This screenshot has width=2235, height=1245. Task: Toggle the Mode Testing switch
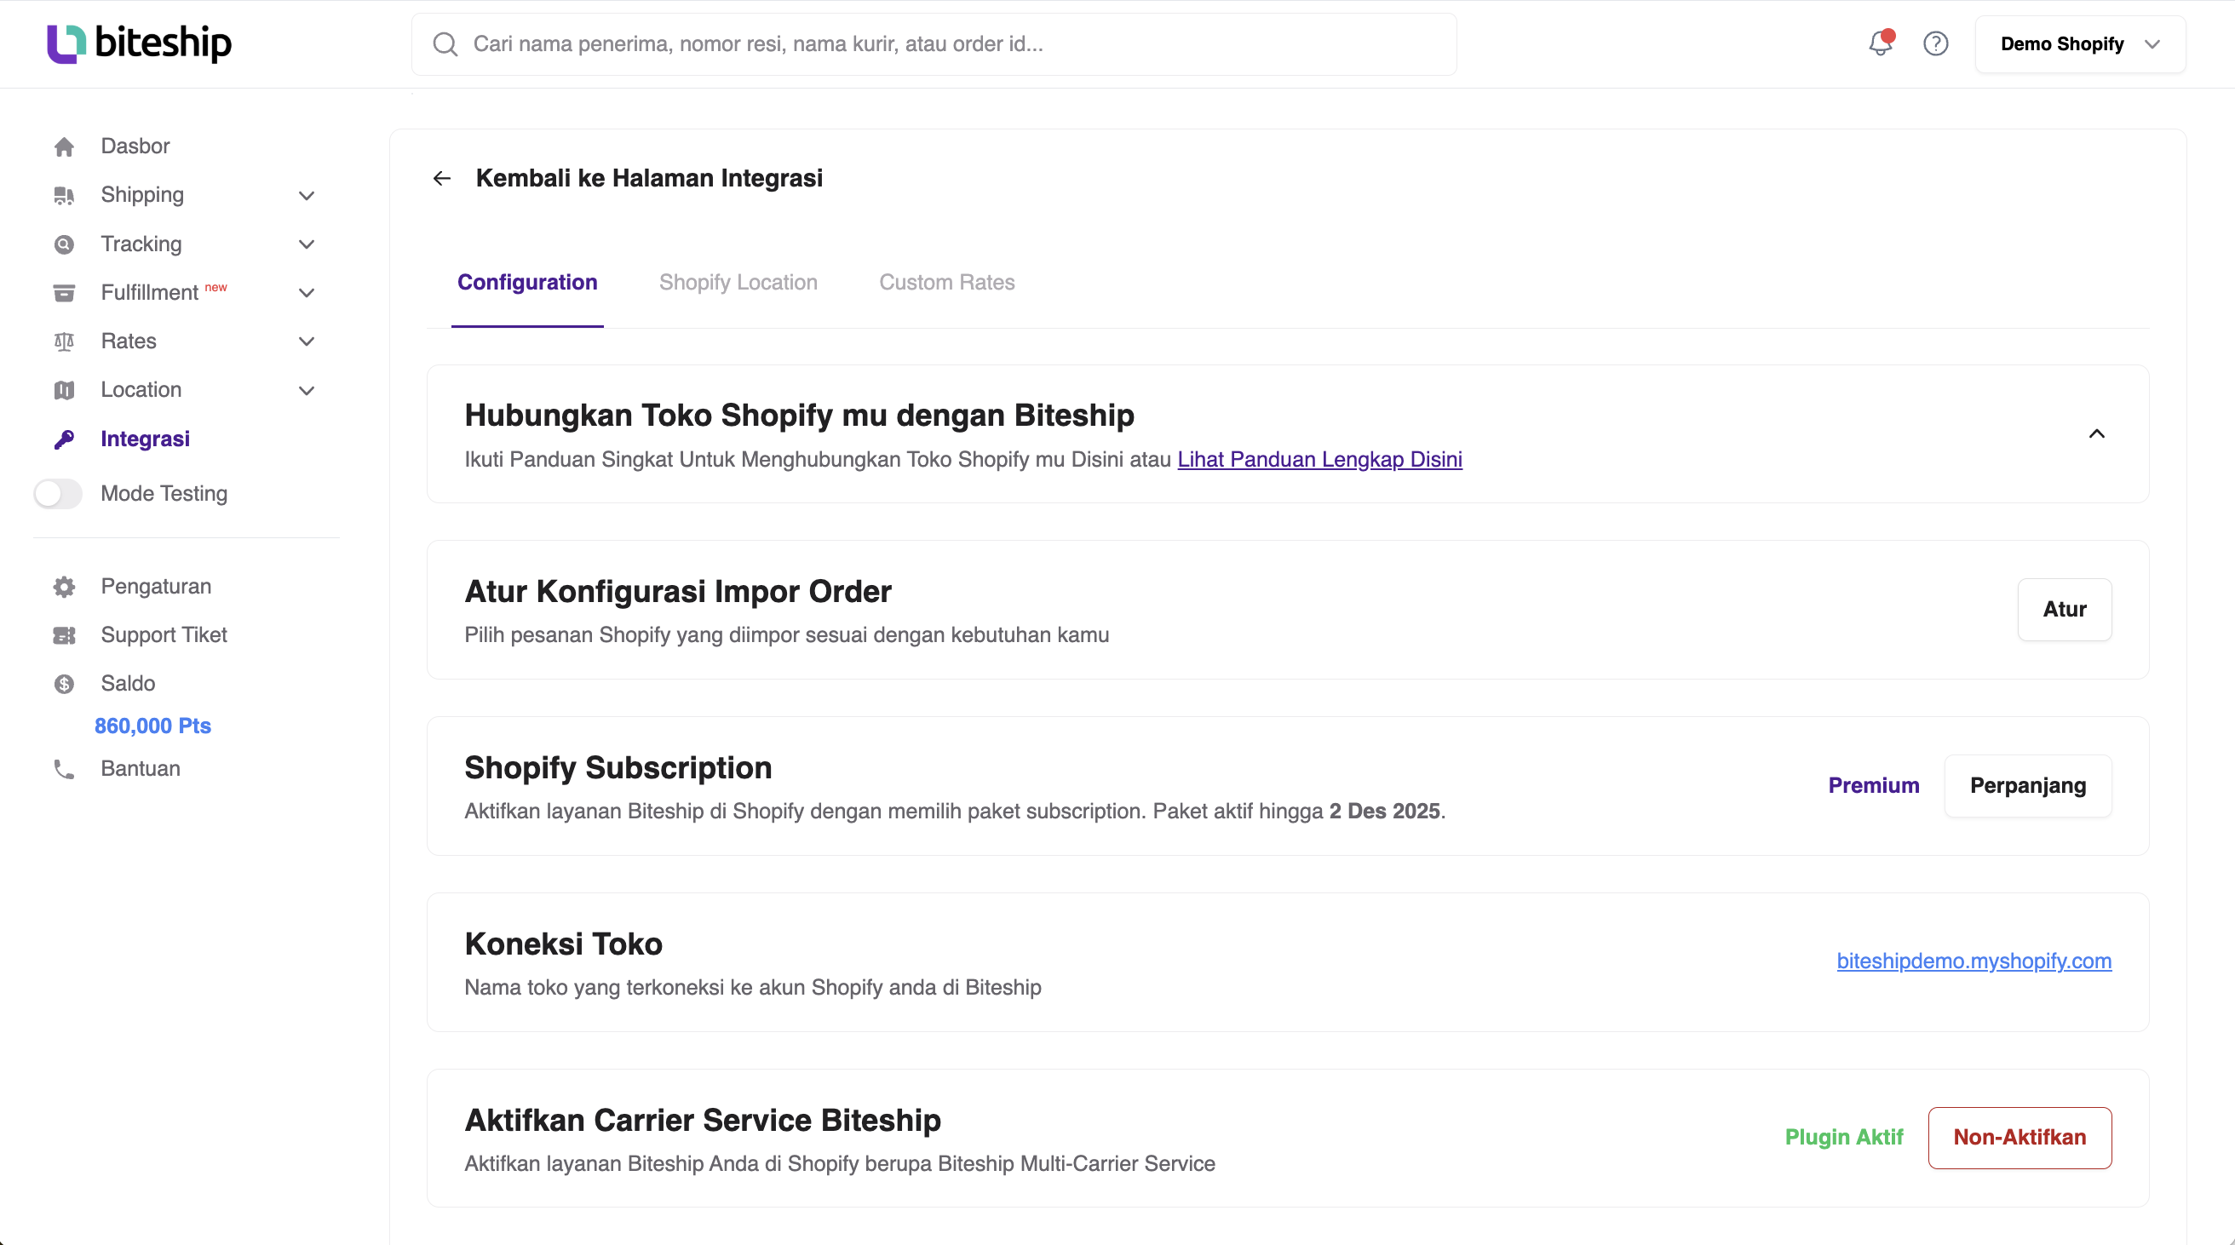(x=57, y=494)
